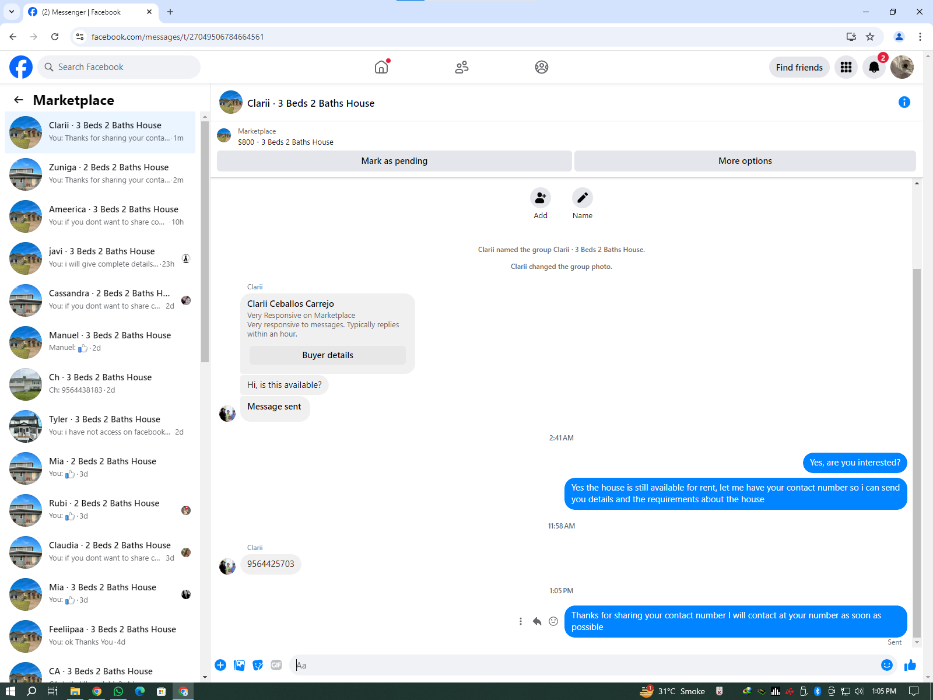Open the Chrome tab search dropdown
This screenshot has width=933, height=700.
12,12
